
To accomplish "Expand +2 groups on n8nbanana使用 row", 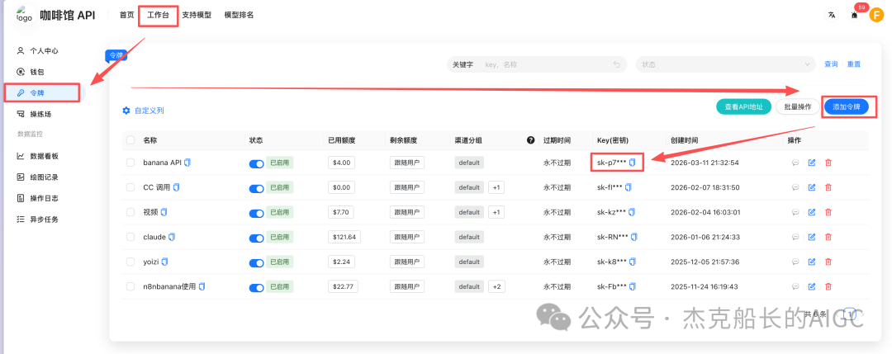I will (496, 286).
